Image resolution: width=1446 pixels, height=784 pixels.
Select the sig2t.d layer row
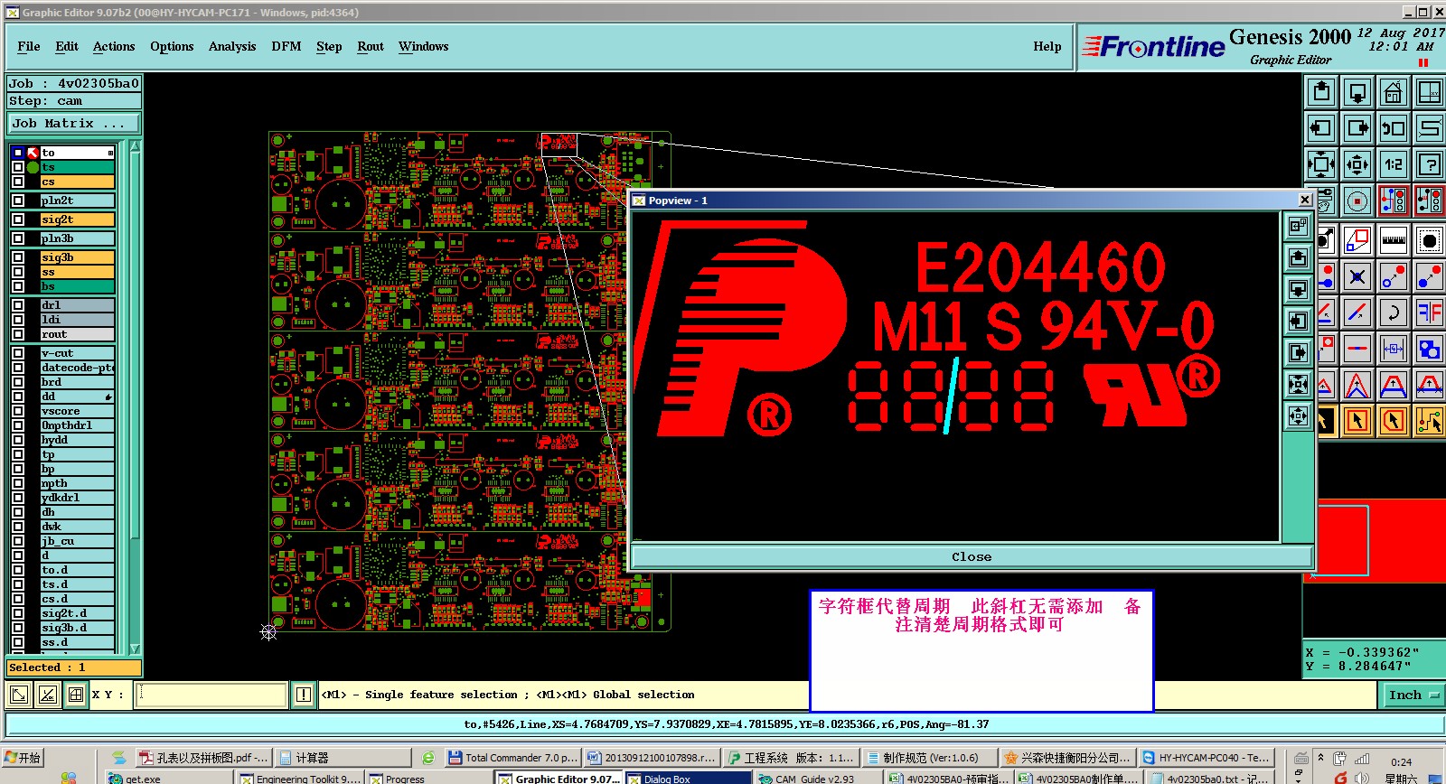click(x=78, y=613)
